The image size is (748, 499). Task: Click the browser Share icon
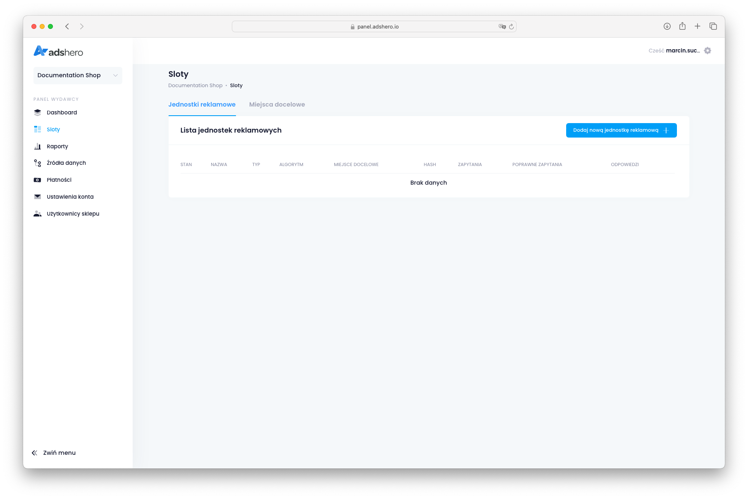(x=682, y=26)
